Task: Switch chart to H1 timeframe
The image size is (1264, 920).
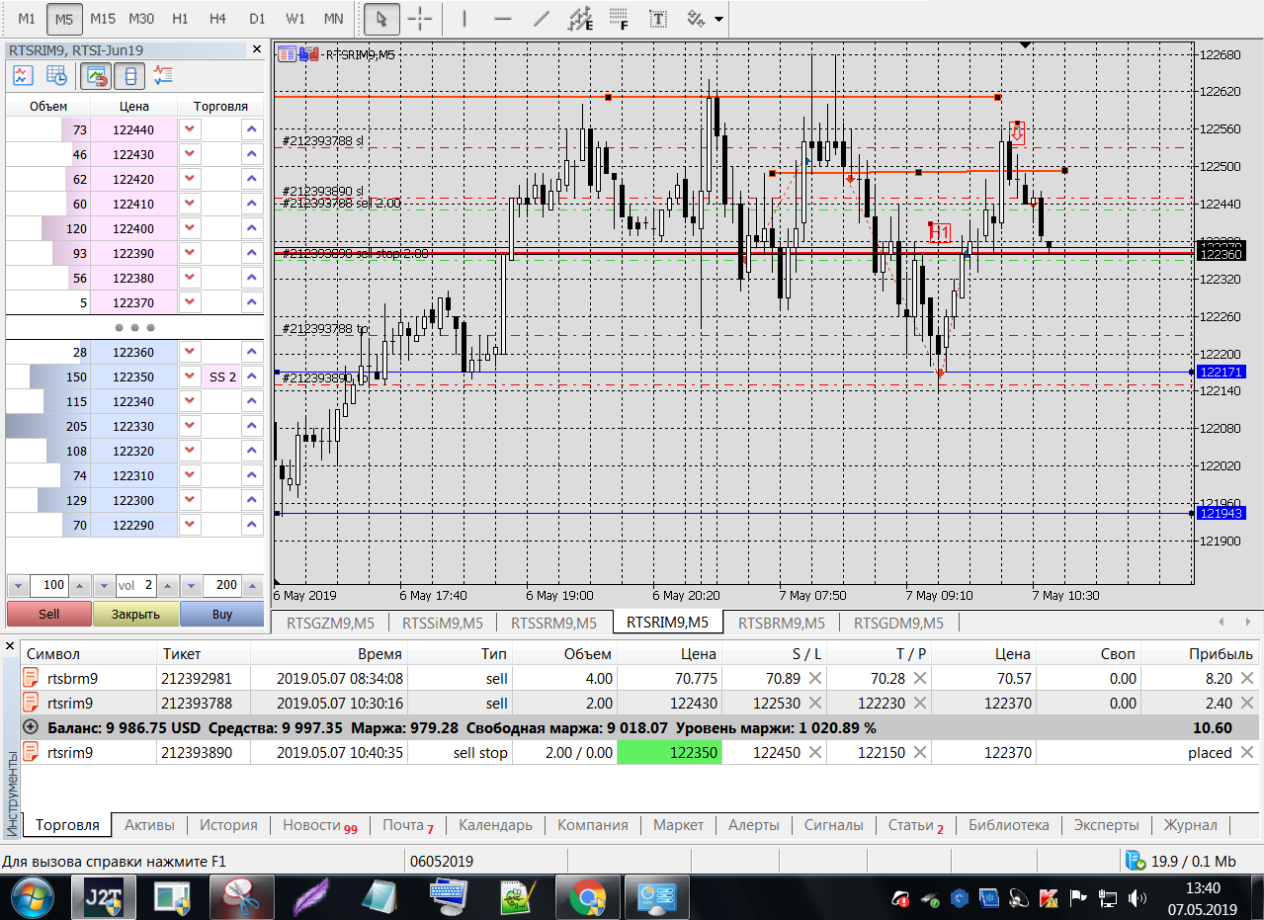Action: pyautogui.click(x=180, y=19)
